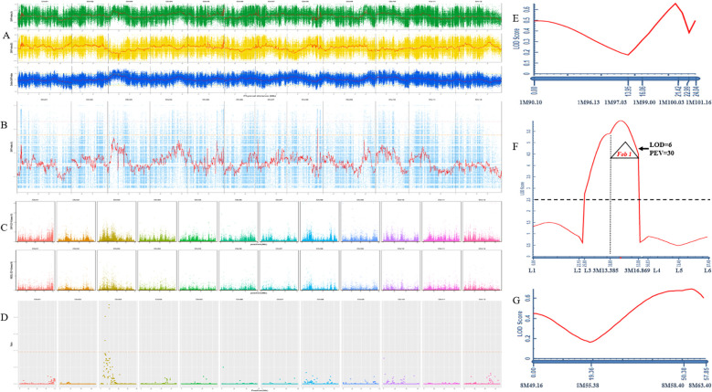712x392 pixels.
Task: Click the blue track in panel A
Action: pos(260,79)
